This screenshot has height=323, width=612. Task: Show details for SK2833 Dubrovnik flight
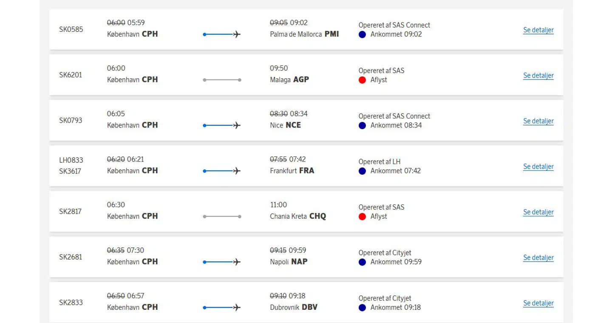(x=538, y=303)
